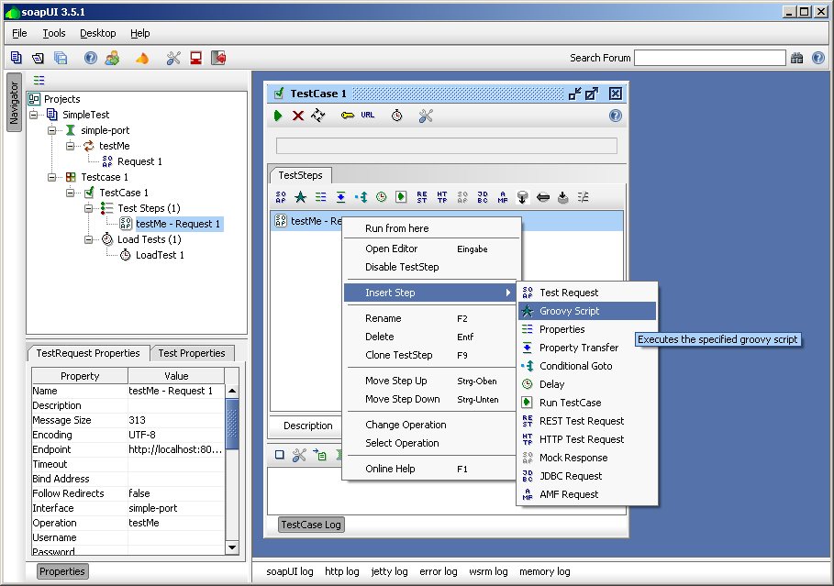Collapse the Load Tests (1) node

[x=88, y=240]
